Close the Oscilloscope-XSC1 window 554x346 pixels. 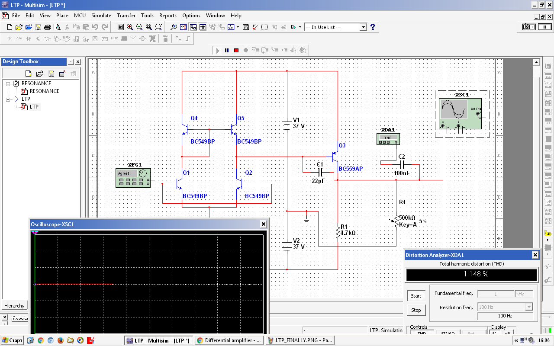point(263,224)
